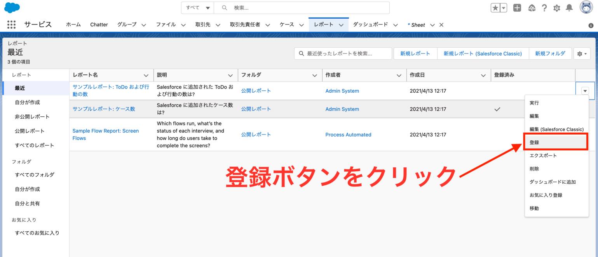The height and width of the screenshot is (257, 598).
Task: Select ダッシュボードに追加 menu item
Action: click(x=556, y=182)
